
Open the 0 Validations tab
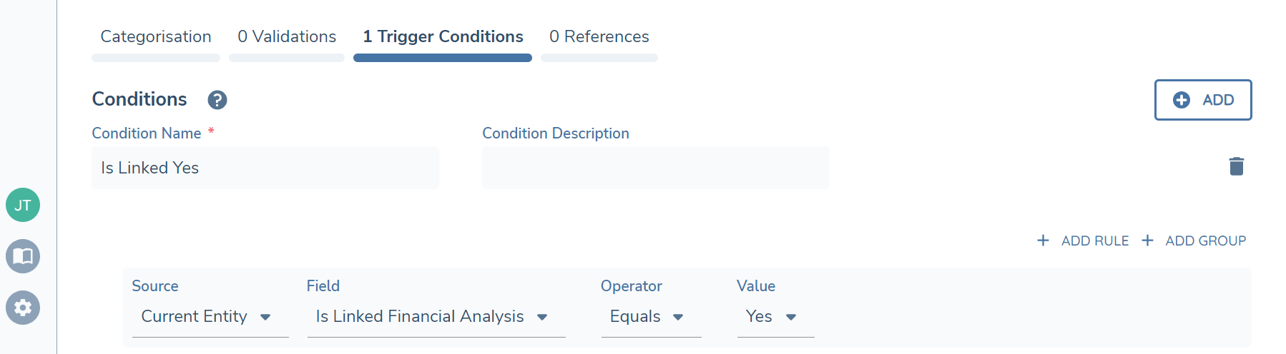[x=287, y=37]
